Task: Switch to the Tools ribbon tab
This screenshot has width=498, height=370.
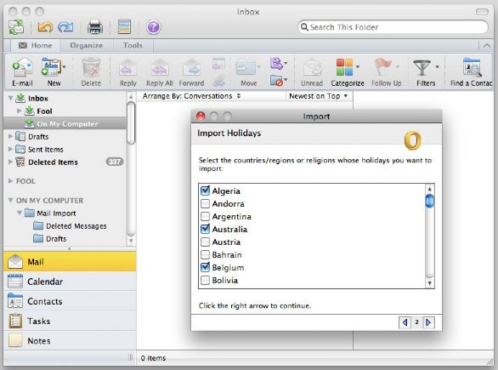Action: tap(133, 45)
